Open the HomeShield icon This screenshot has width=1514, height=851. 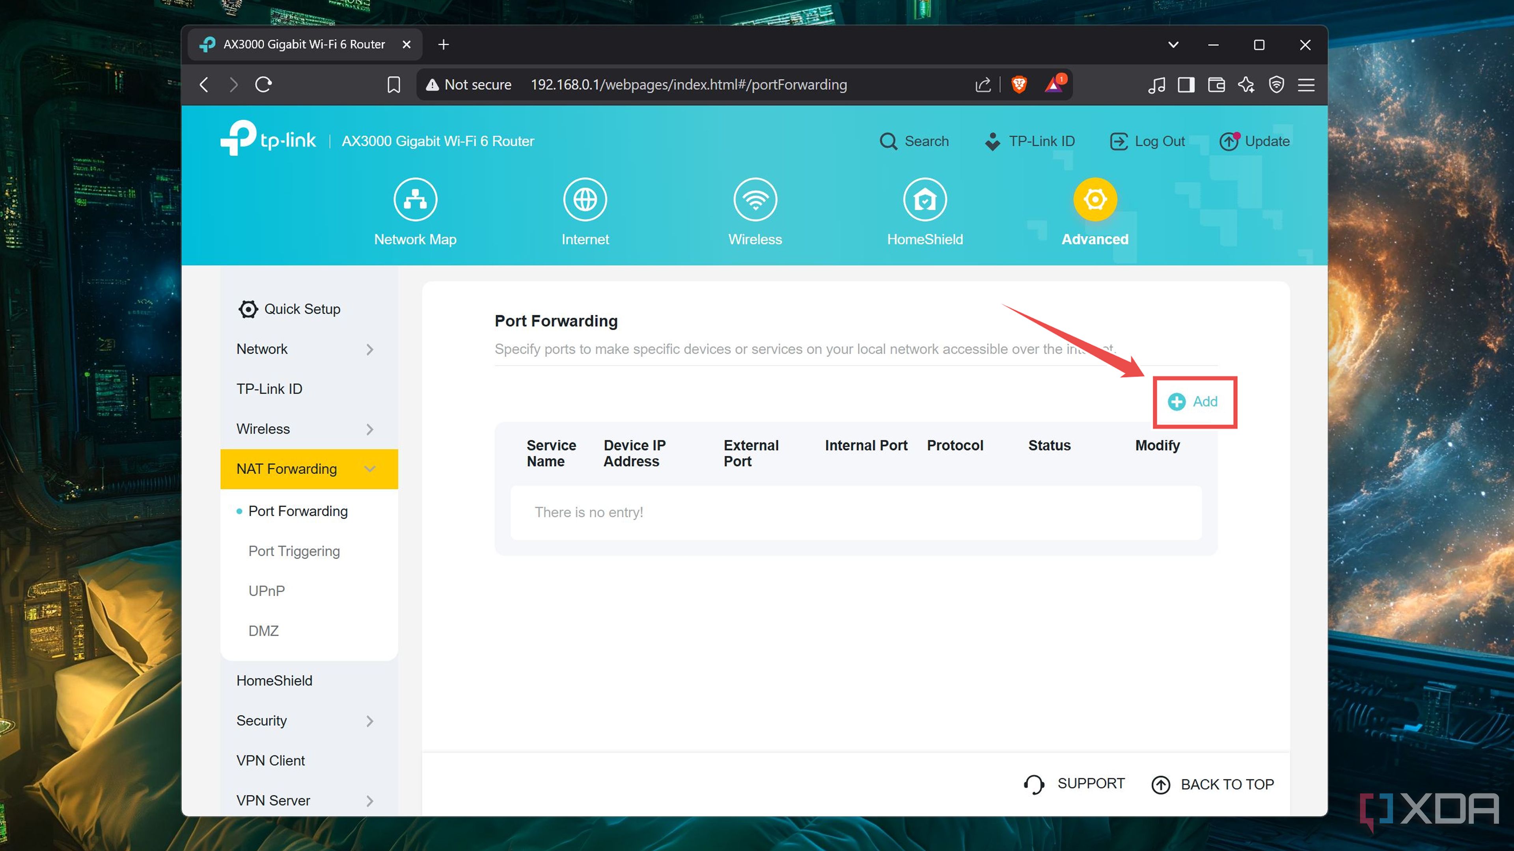click(925, 200)
